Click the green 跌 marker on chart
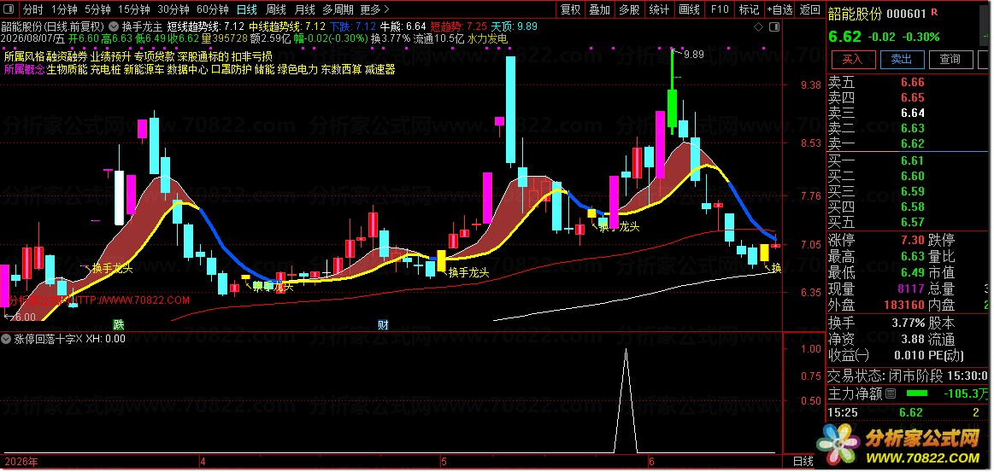The width and height of the screenshot is (994, 472). click(119, 324)
